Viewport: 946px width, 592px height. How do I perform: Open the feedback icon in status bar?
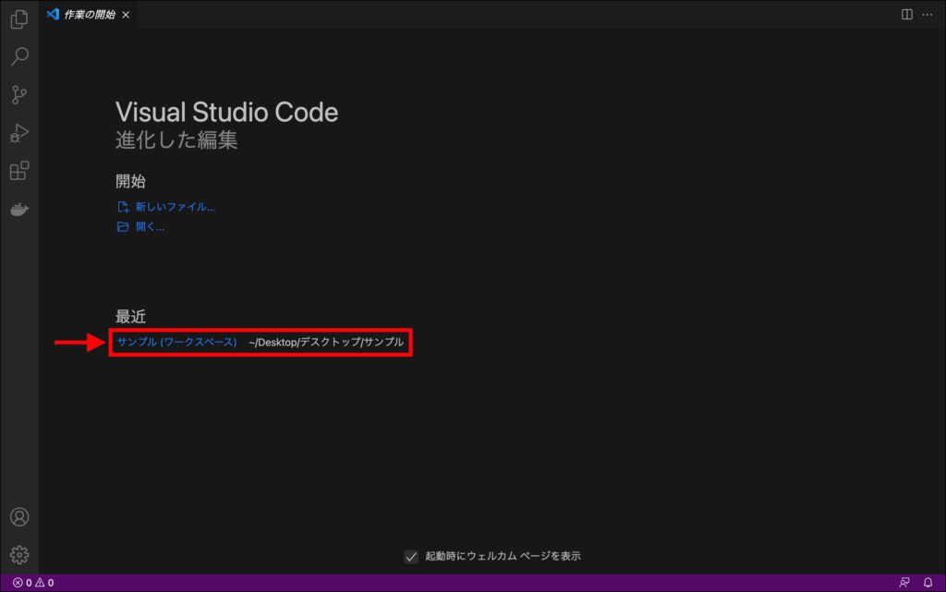click(x=904, y=583)
